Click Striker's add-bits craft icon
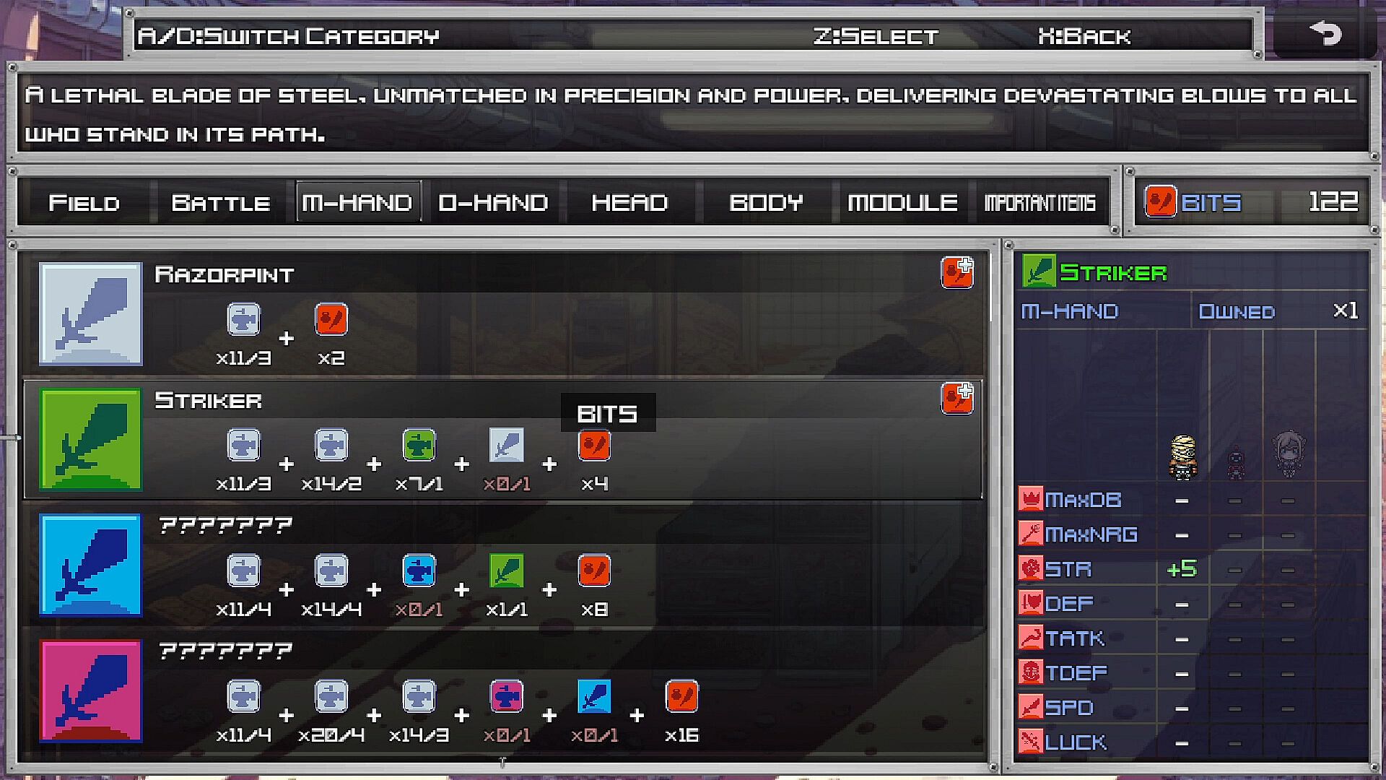This screenshot has height=780, width=1386. (957, 399)
